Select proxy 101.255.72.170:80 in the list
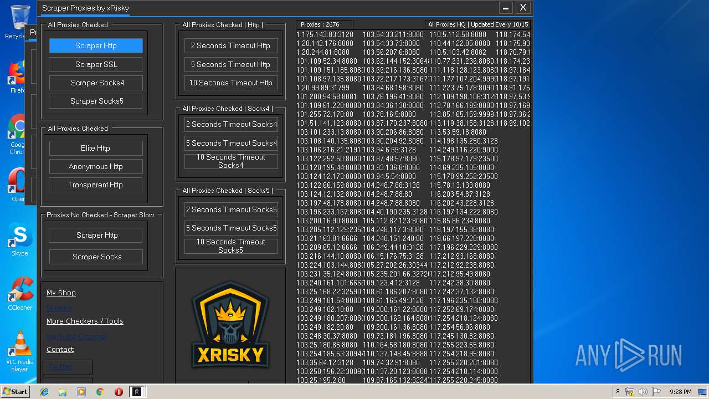Viewport: 709px width, 399px height. pyautogui.click(x=325, y=114)
